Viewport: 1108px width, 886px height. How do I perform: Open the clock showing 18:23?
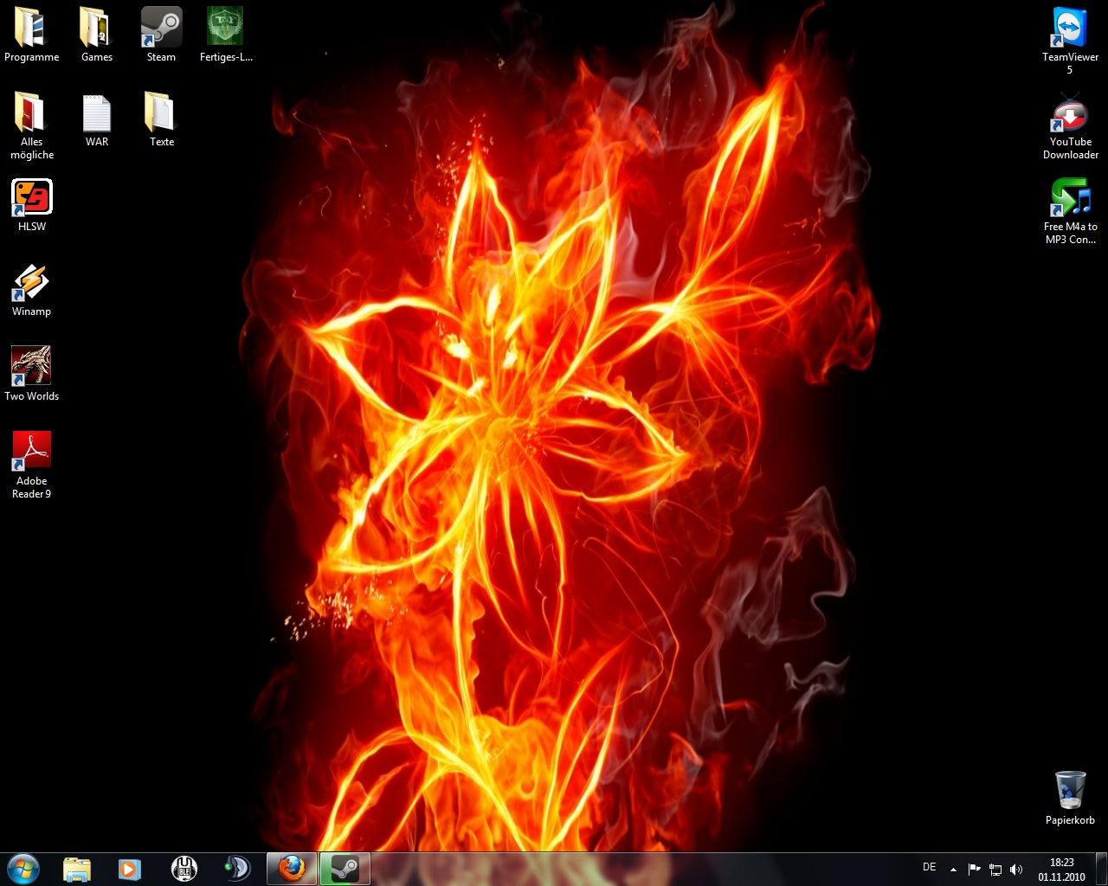point(1061,870)
